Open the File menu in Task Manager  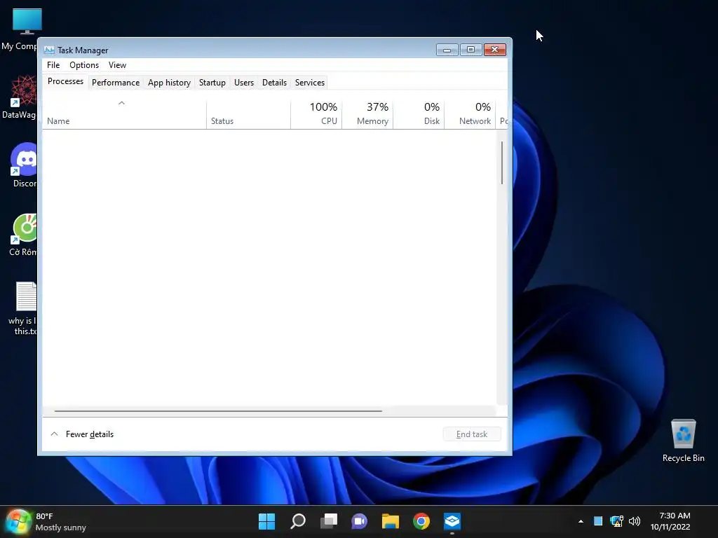coord(53,65)
